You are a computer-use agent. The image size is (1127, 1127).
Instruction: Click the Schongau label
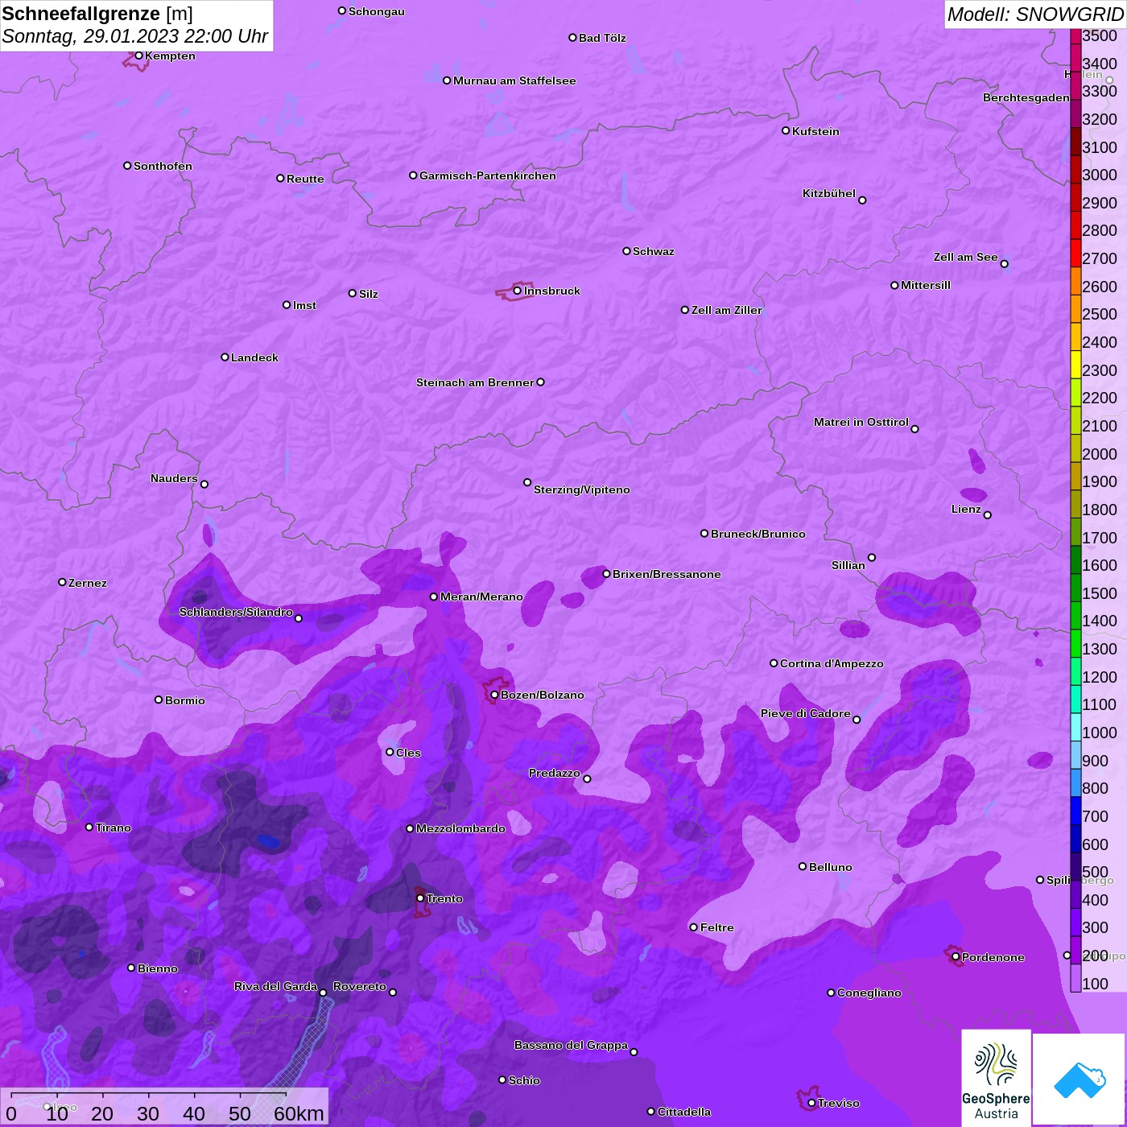coord(377,11)
